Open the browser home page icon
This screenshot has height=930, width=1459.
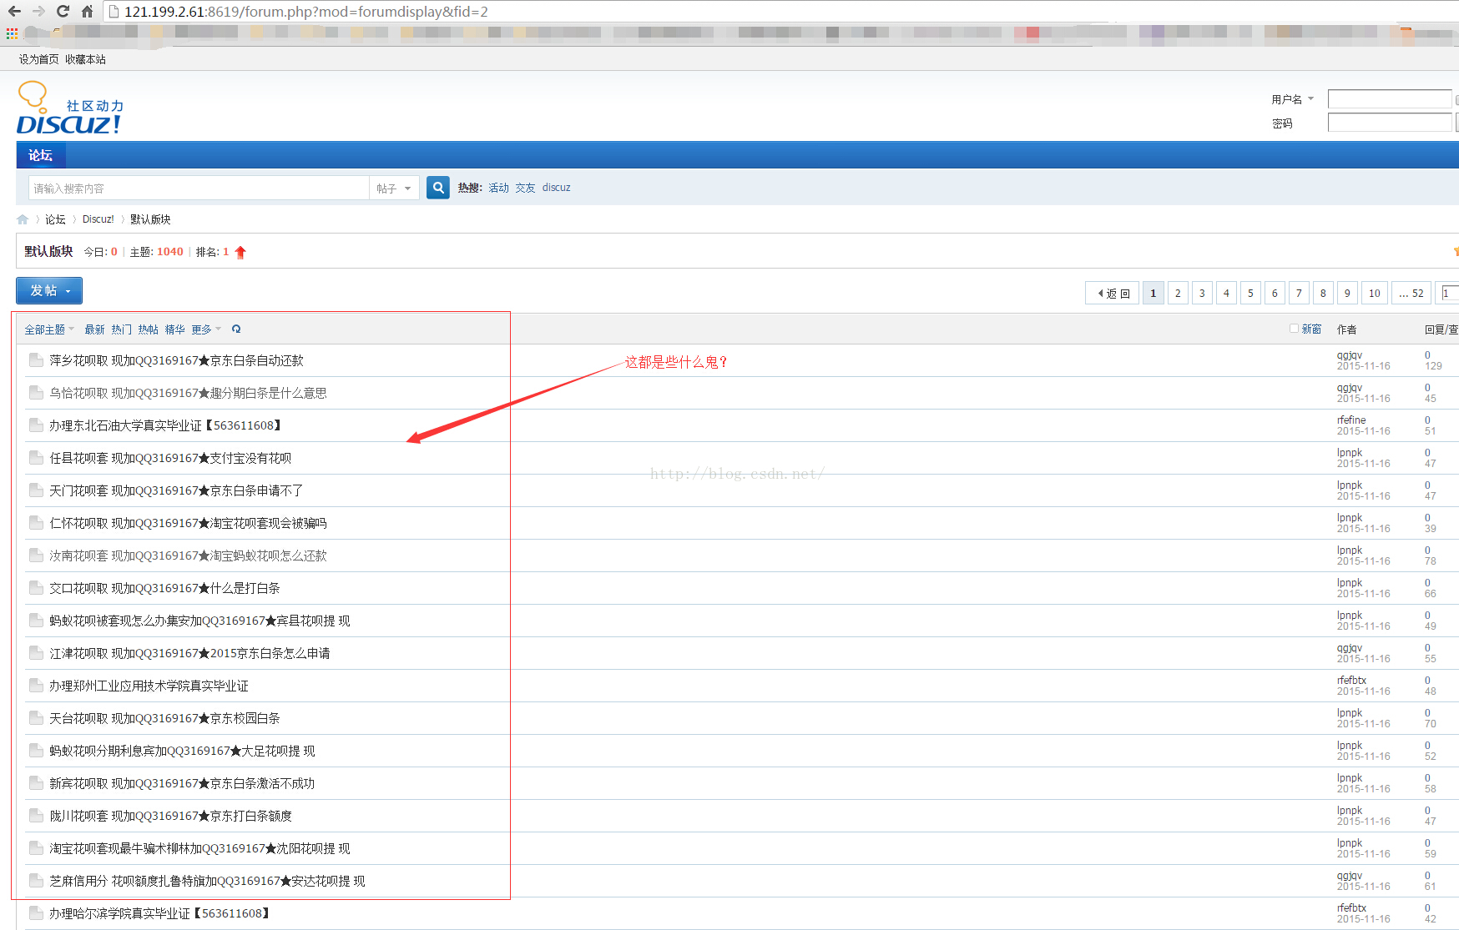pyautogui.click(x=87, y=12)
